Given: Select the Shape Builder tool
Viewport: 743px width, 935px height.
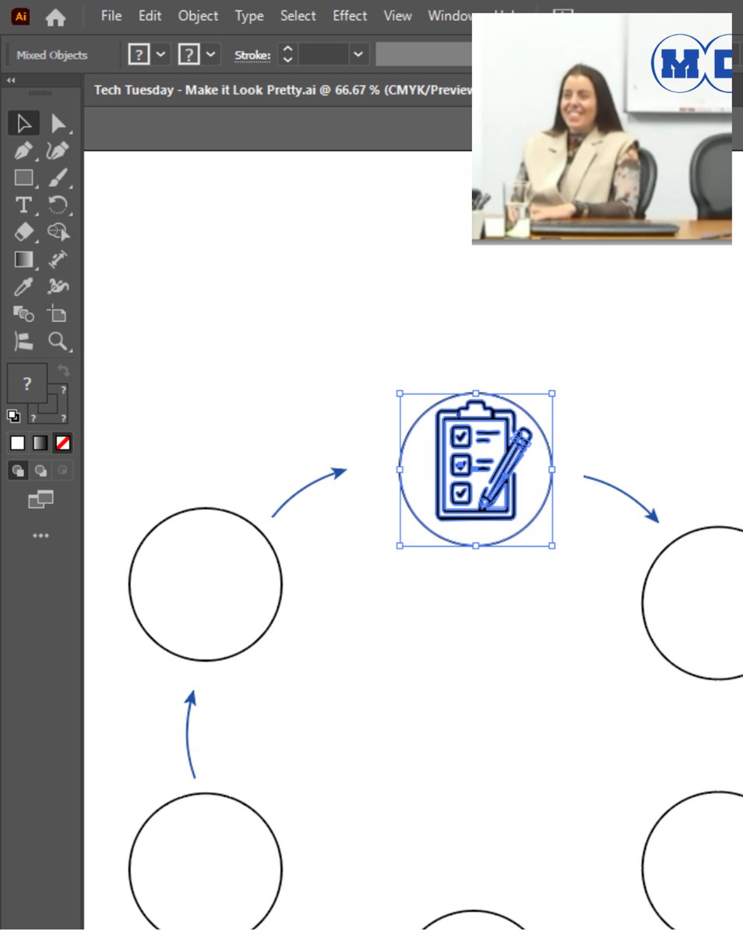Looking at the screenshot, I should [x=59, y=232].
